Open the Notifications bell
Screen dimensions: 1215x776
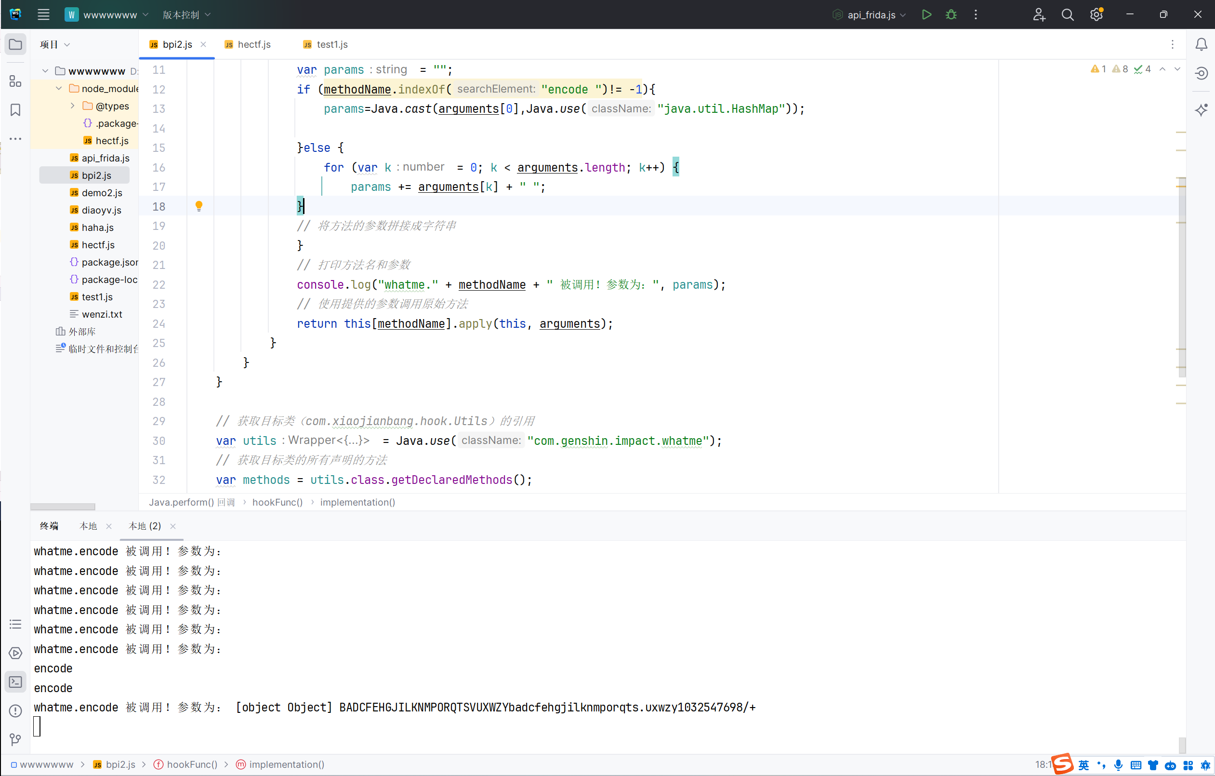[x=1202, y=45]
